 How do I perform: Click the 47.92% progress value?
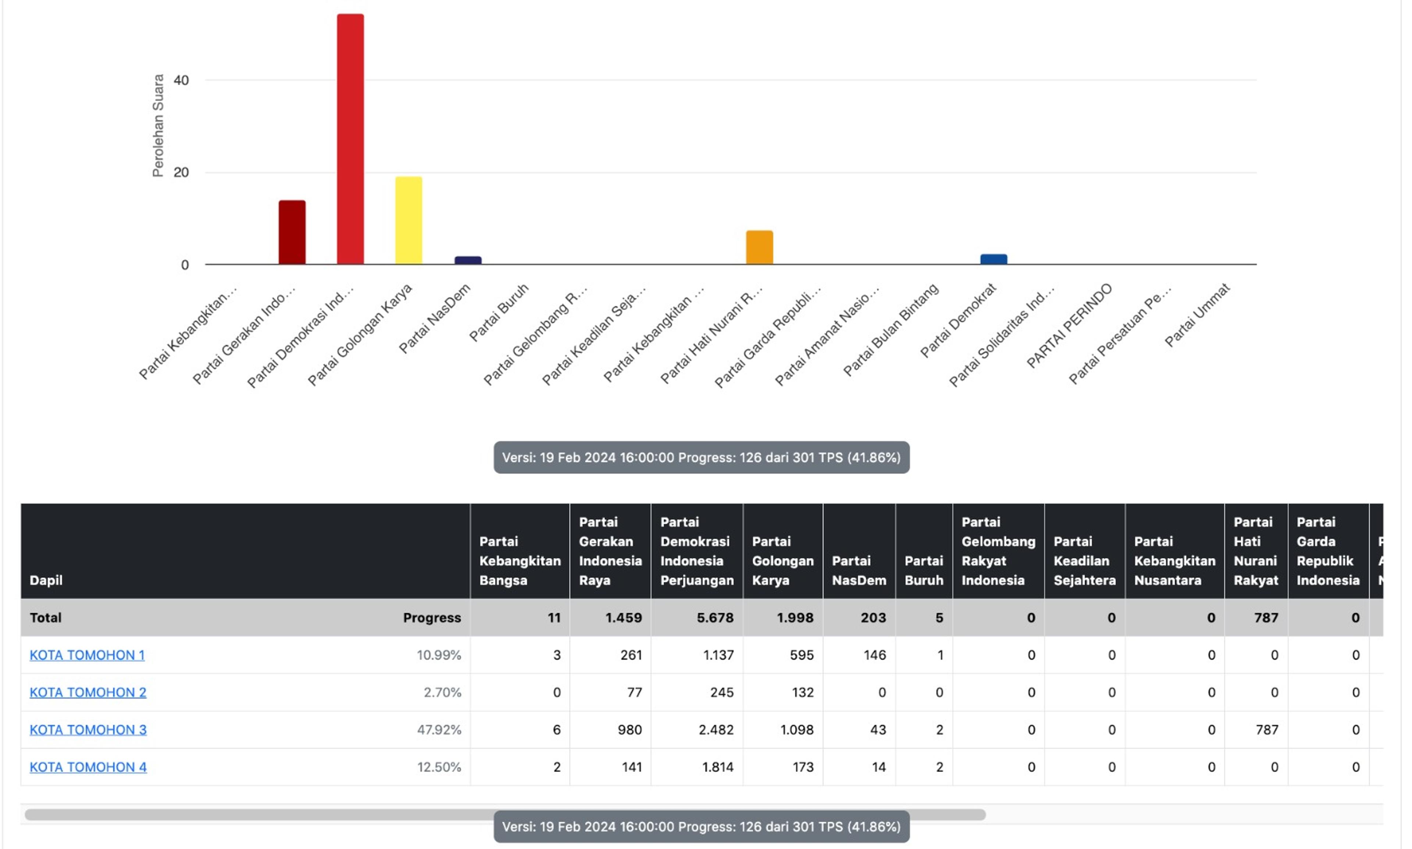click(439, 730)
